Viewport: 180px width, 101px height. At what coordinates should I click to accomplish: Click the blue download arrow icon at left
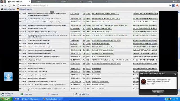(x=8, y=77)
